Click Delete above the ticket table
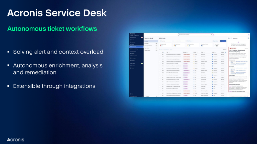 tap(171, 50)
